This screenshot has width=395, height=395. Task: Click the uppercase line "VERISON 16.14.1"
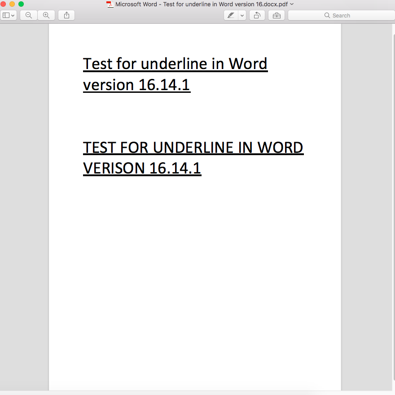[x=142, y=168]
